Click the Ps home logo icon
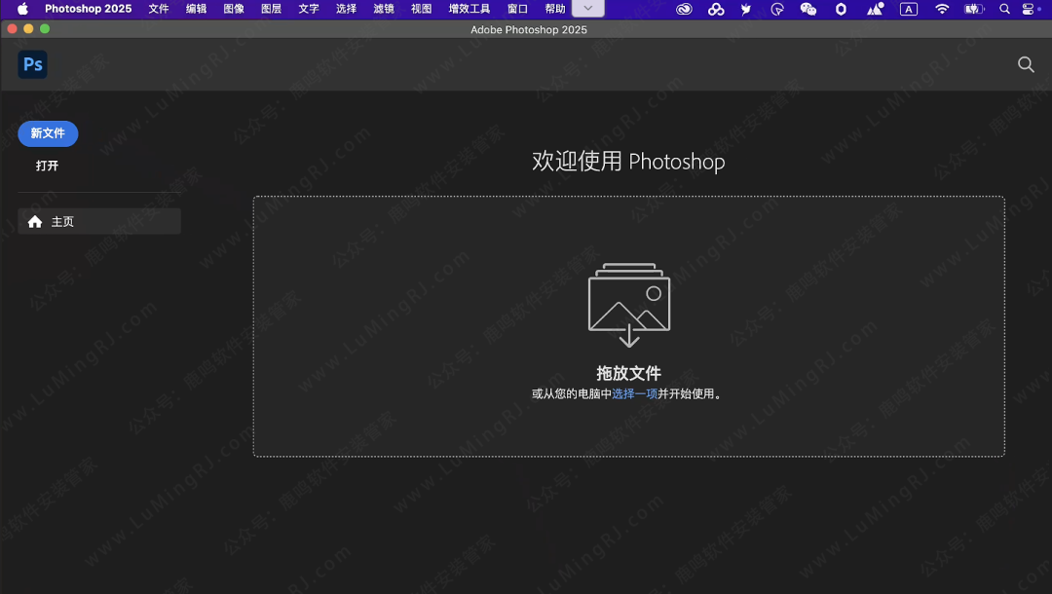Image resolution: width=1052 pixels, height=594 pixels. 32,64
